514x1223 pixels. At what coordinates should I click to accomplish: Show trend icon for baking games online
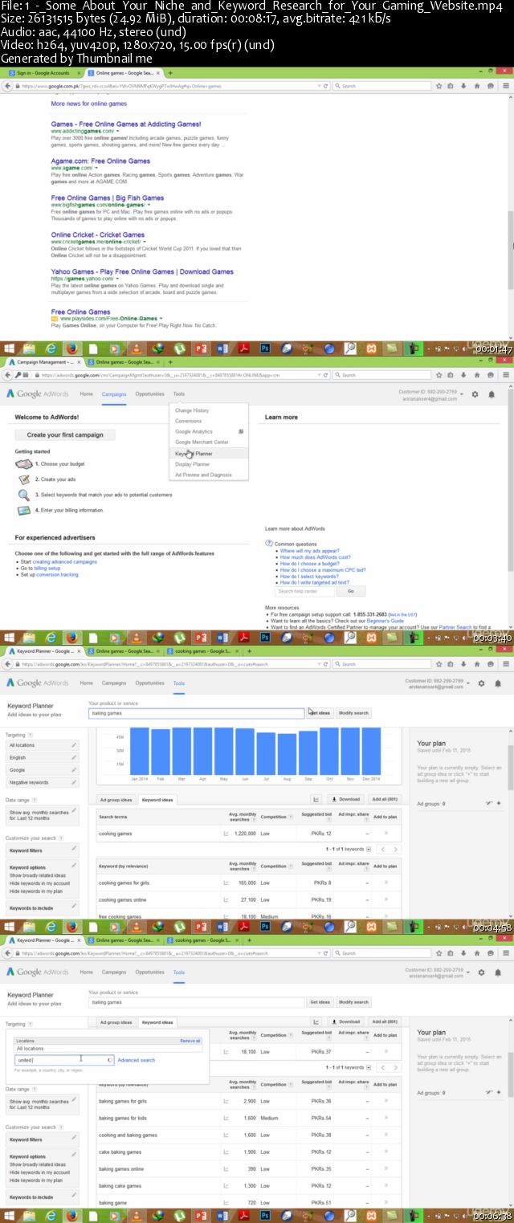[x=225, y=1168]
